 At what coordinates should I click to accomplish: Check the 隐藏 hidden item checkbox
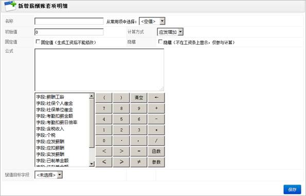tap(160, 42)
